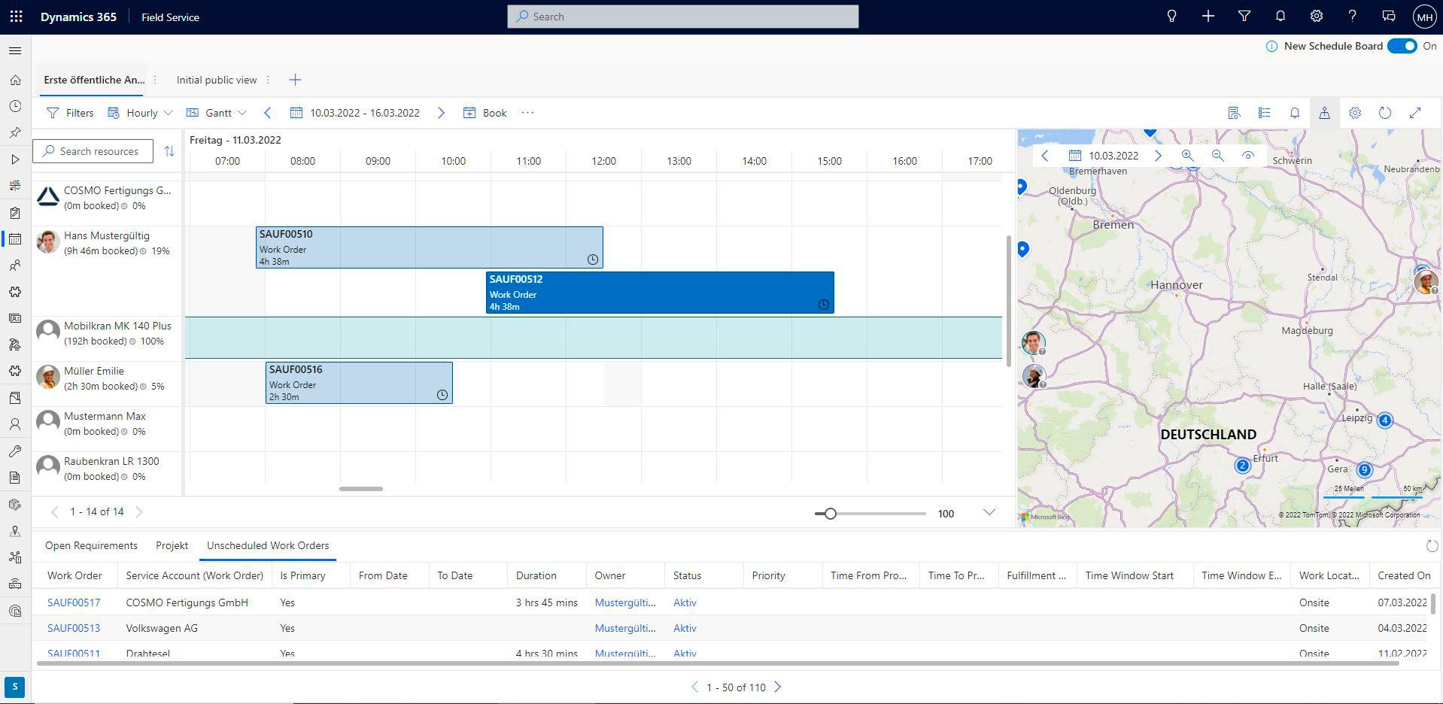This screenshot has width=1443, height=704.
Task: Toggle resource sort order icon
Action: 169,151
